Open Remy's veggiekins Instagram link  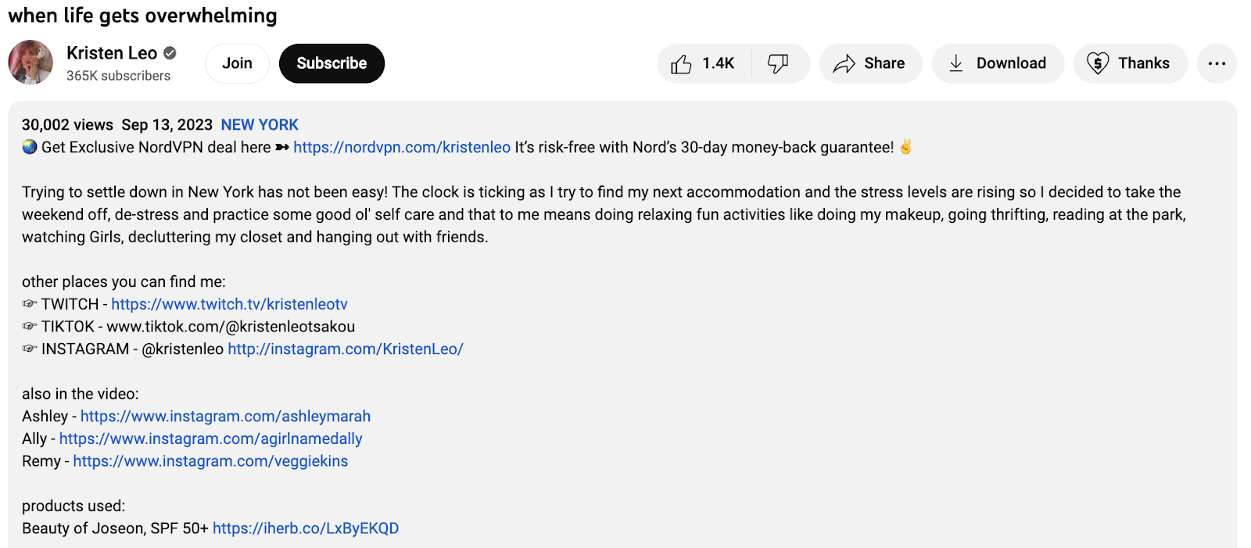point(210,461)
